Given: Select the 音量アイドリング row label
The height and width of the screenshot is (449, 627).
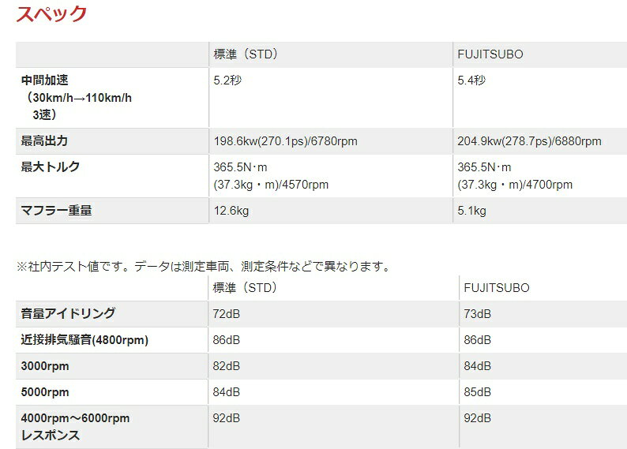Looking at the screenshot, I should [68, 314].
